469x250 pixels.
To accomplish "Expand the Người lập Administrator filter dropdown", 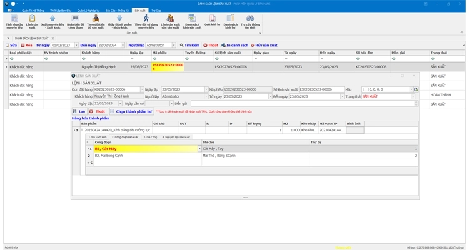I will 174,46.
